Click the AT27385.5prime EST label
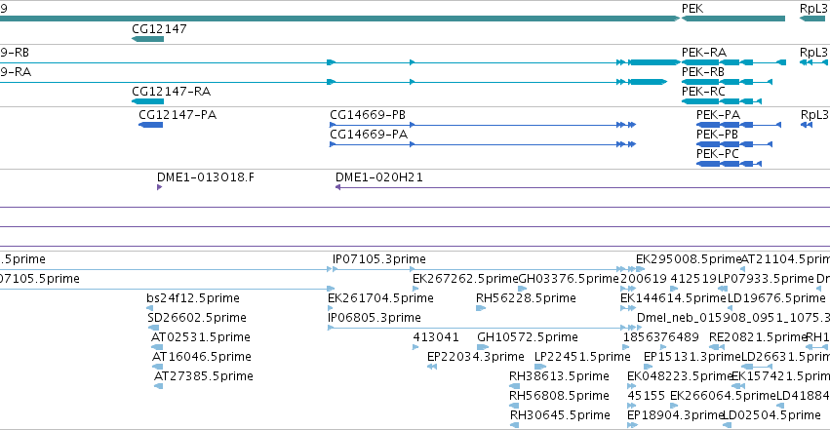This screenshot has height=430, width=830. [204, 376]
